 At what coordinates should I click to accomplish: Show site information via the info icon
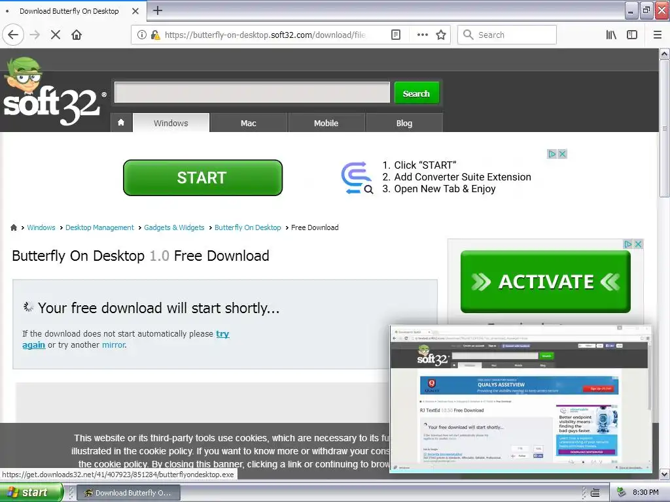pos(141,35)
